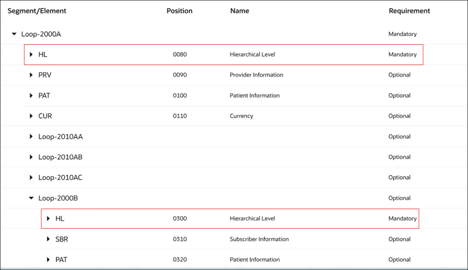468x270 pixels.
Task: Click the Position column header
Action: (179, 11)
